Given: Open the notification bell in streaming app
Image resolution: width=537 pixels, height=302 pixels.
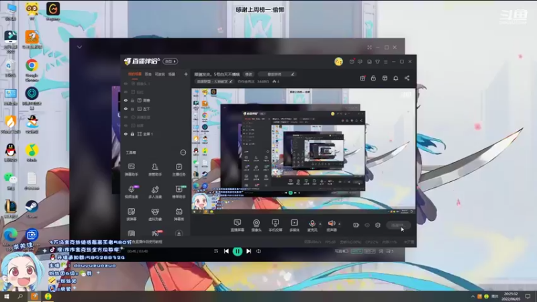Looking at the screenshot, I should tap(395, 78).
